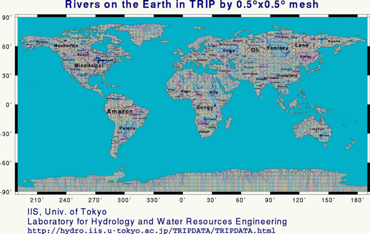Click the Amazon river label
Image resolution: width=370 pixels, height=234 pixels.
120,112
